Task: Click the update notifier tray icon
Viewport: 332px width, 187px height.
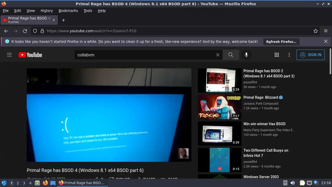Action: tap(316, 183)
